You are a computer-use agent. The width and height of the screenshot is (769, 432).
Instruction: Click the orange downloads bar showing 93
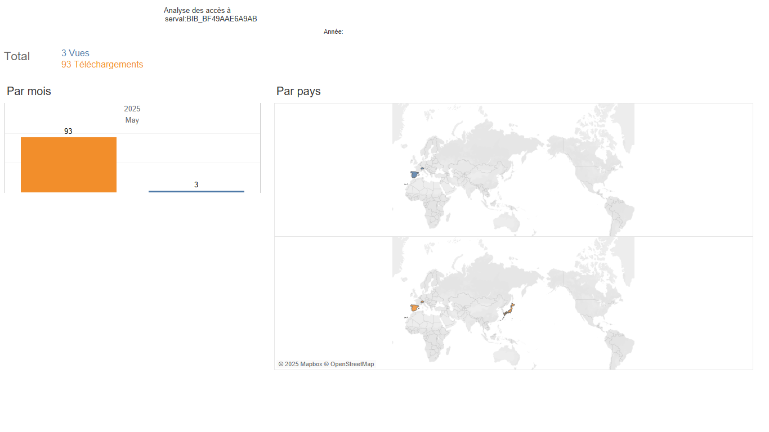pyautogui.click(x=69, y=165)
